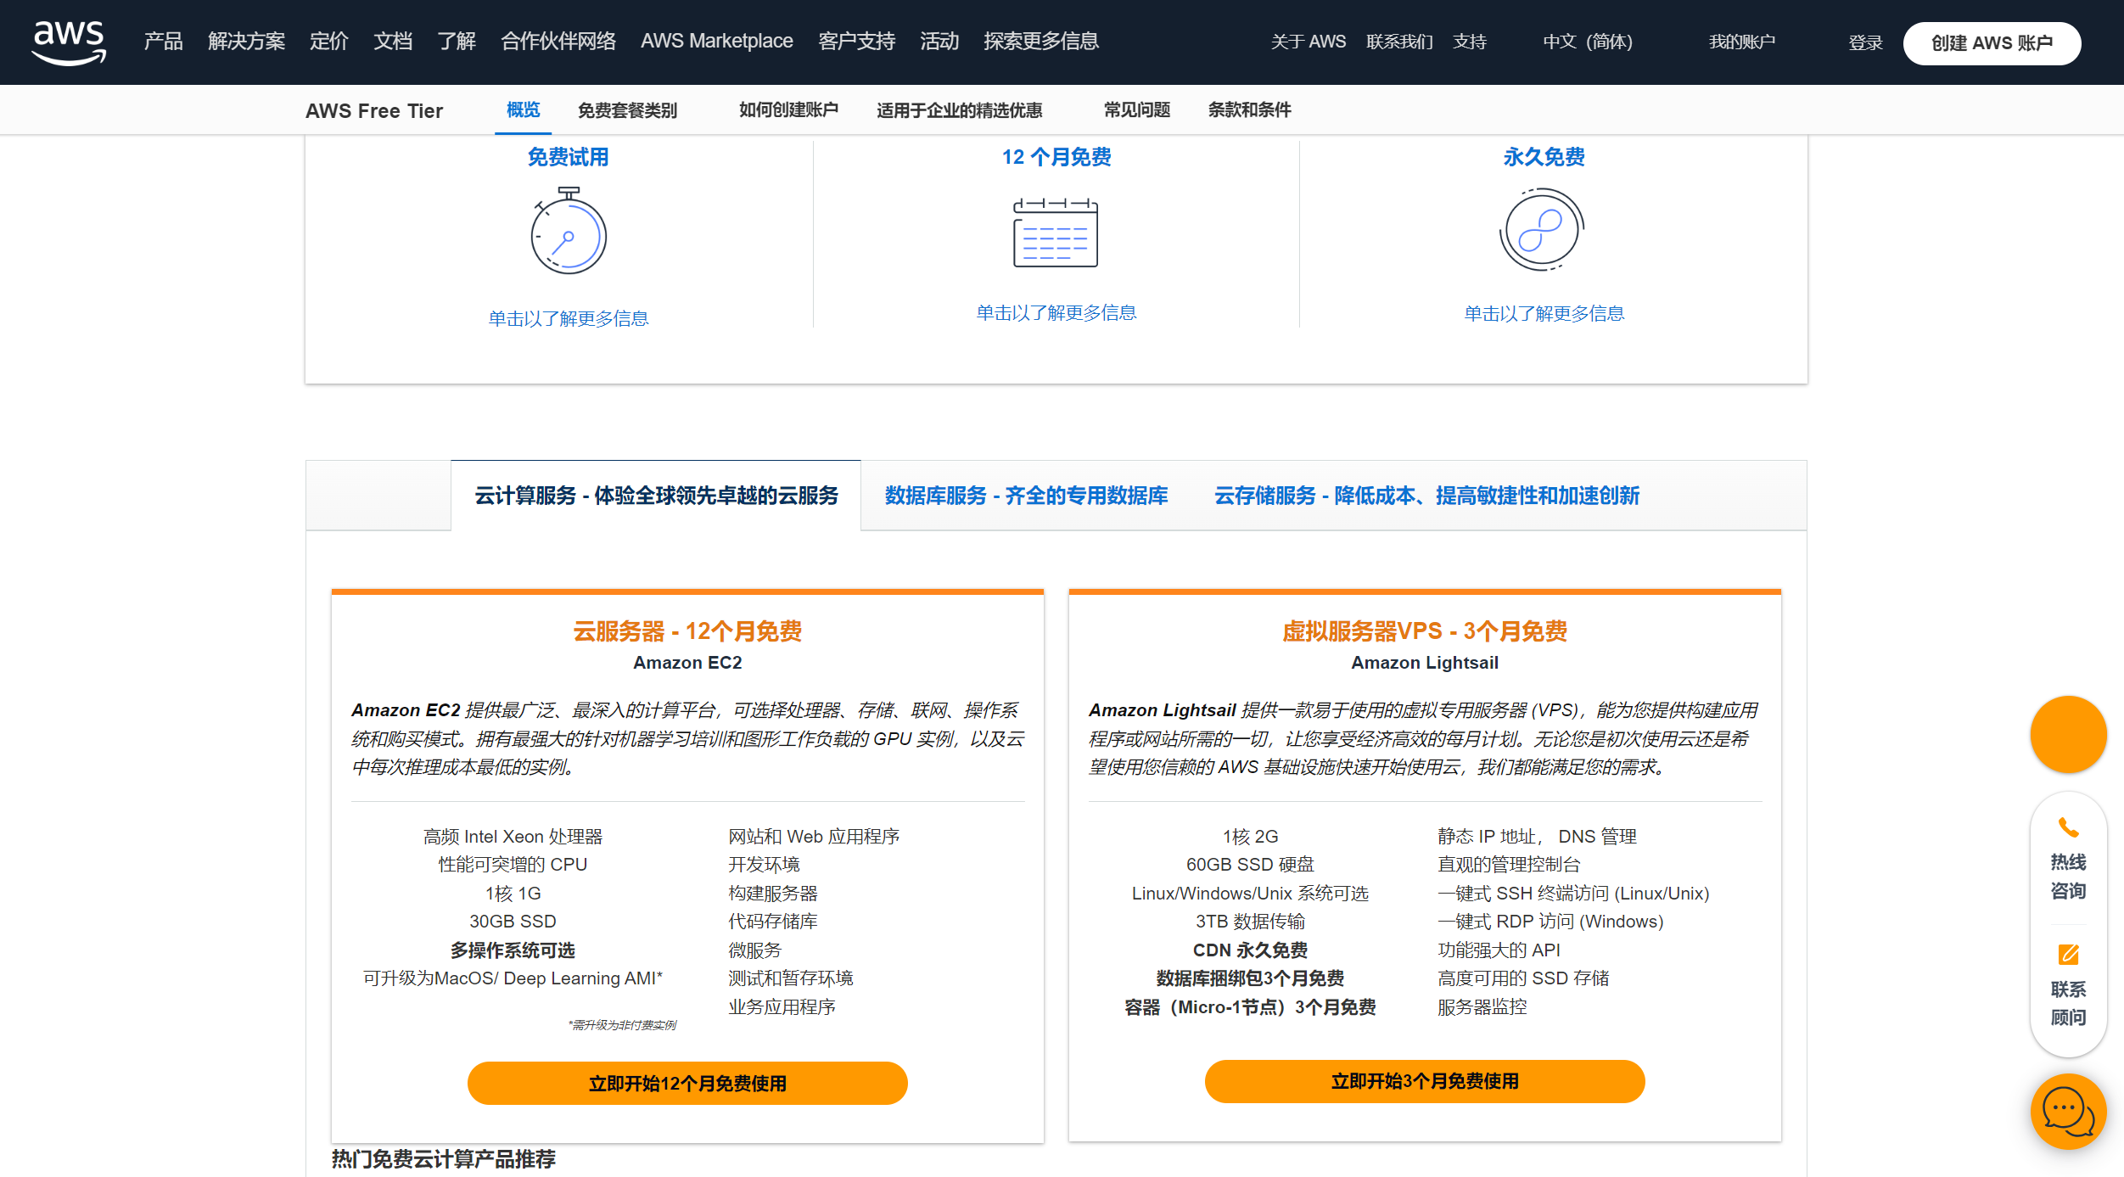Open the 客户支持 menu

[856, 42]
